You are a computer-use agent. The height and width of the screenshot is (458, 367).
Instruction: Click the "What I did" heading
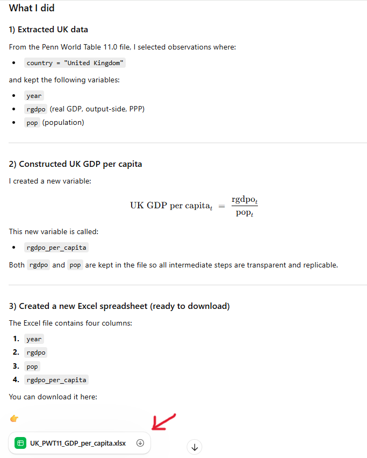(x=32, y=8)
